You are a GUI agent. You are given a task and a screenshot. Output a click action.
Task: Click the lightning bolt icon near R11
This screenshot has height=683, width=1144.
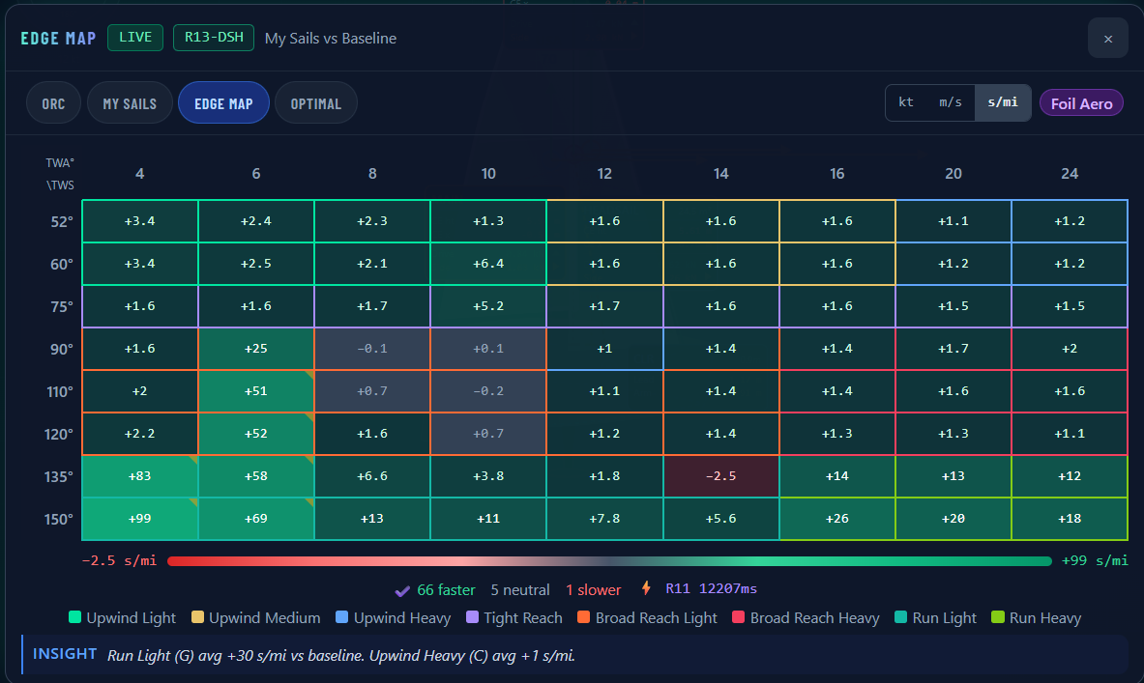click(646, 588)
